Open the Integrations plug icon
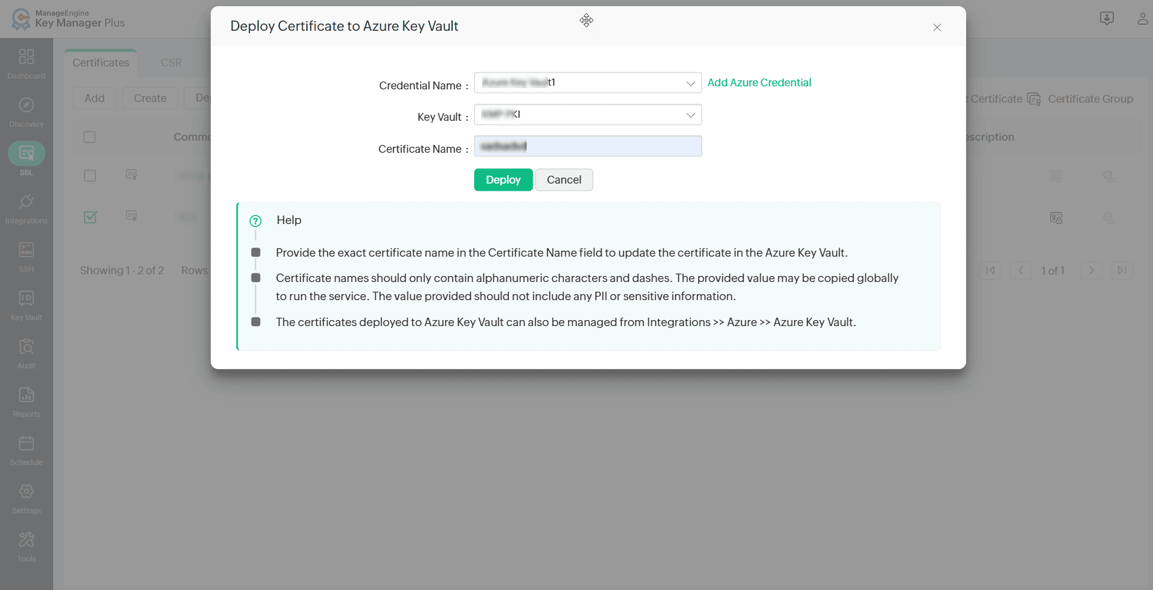This screenshot has height=590, width=1153. pos(27,202)
